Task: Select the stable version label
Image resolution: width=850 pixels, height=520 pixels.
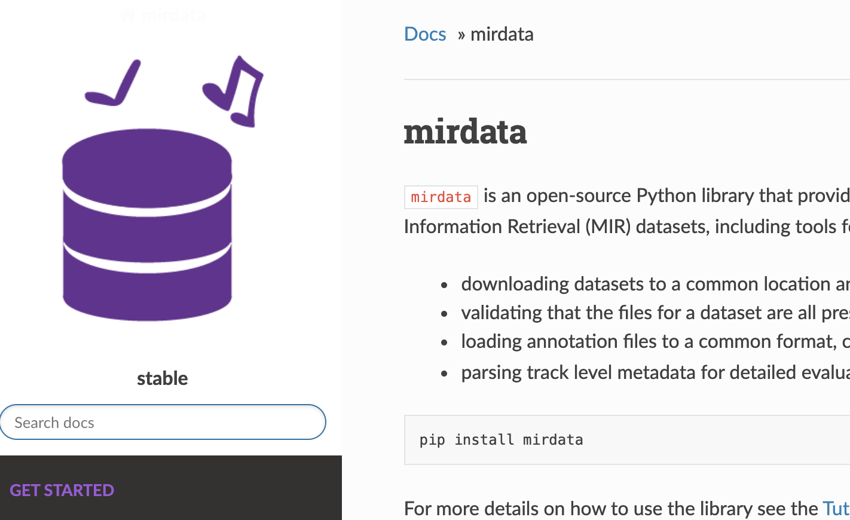Action: (x=162, y=378)
